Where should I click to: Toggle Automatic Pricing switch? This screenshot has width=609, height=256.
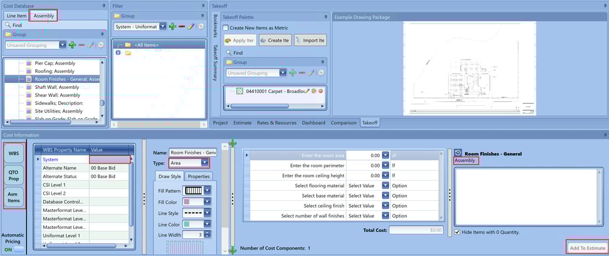click(13, 250)
